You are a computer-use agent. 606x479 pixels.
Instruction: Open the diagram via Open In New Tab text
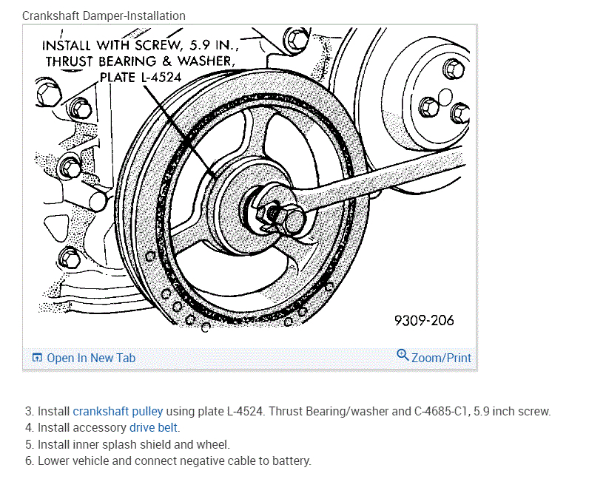[x=91, y=358]
